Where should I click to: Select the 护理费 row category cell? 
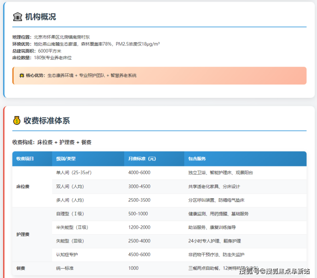pyautogui.click(x=23, y=234)
